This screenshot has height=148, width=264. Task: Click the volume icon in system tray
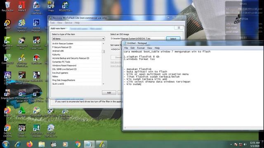245,144
